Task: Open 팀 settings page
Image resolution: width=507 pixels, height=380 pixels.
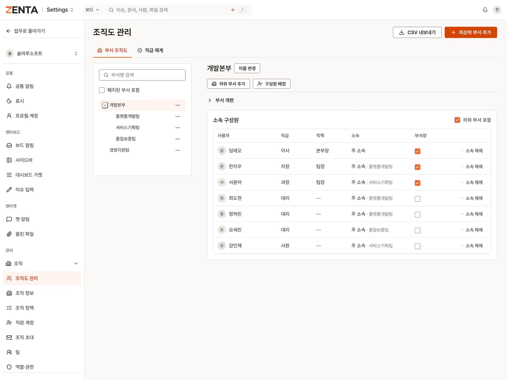Action: point(42,352)
